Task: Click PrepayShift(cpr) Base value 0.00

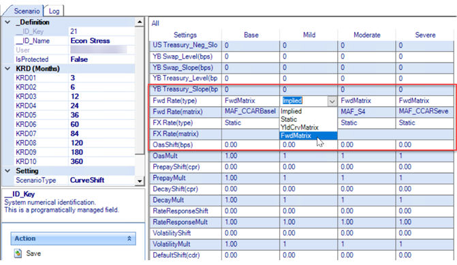Action: tap(231, 167)
